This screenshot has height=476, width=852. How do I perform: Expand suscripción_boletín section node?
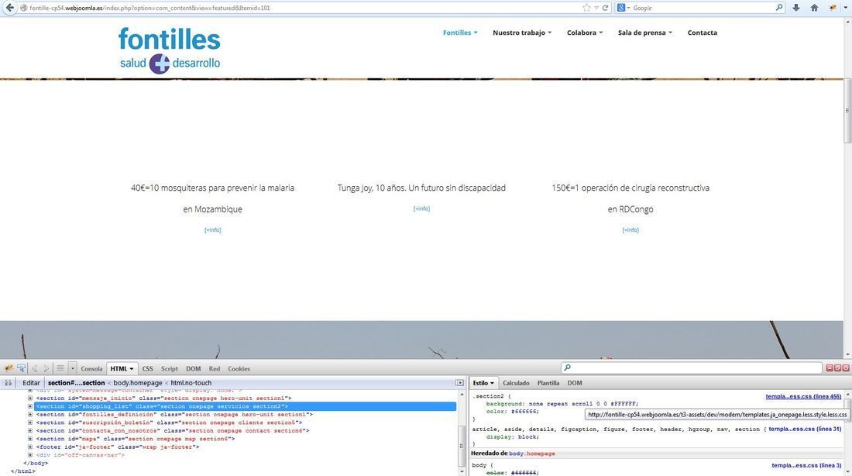(30, 423)
